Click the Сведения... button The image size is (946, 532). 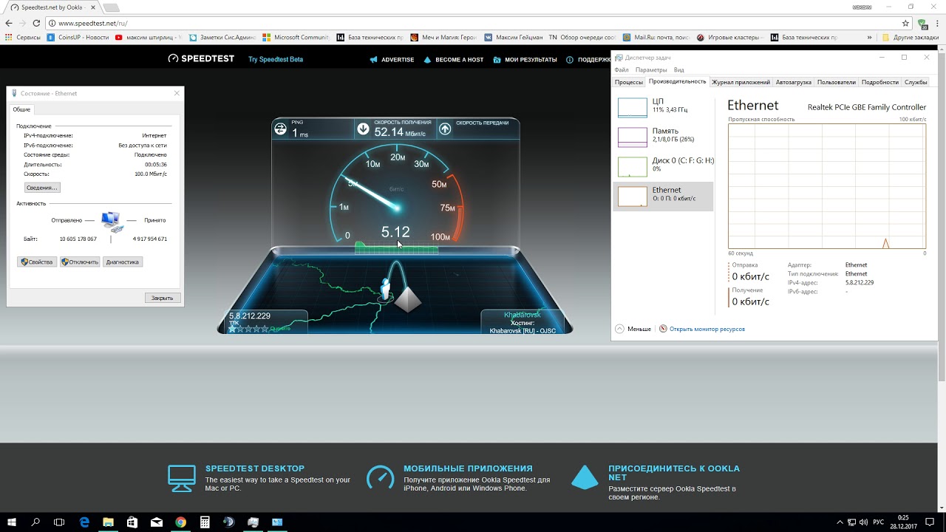pyautogui.click(x=42, y=188)
